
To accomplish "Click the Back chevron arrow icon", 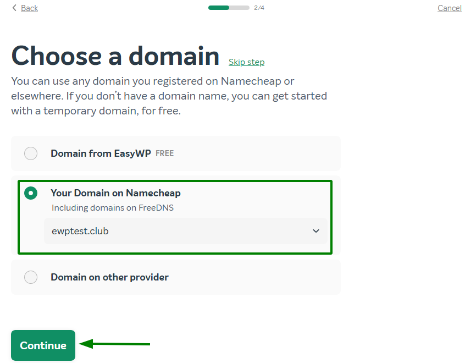I will pos(14,8).
